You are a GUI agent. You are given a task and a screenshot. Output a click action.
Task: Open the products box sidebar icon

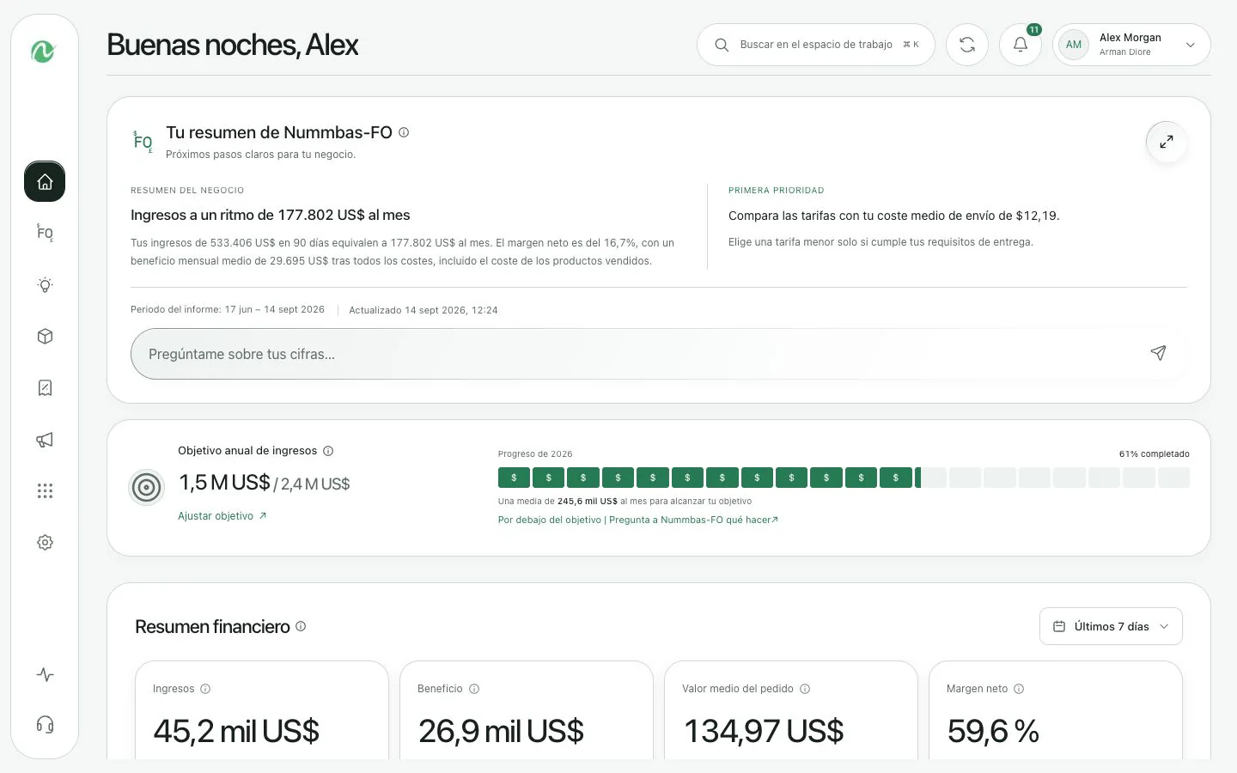[45, 336]
